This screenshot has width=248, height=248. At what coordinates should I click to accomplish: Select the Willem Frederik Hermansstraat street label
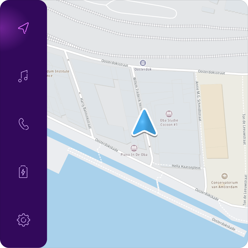[x=137, y=94]
